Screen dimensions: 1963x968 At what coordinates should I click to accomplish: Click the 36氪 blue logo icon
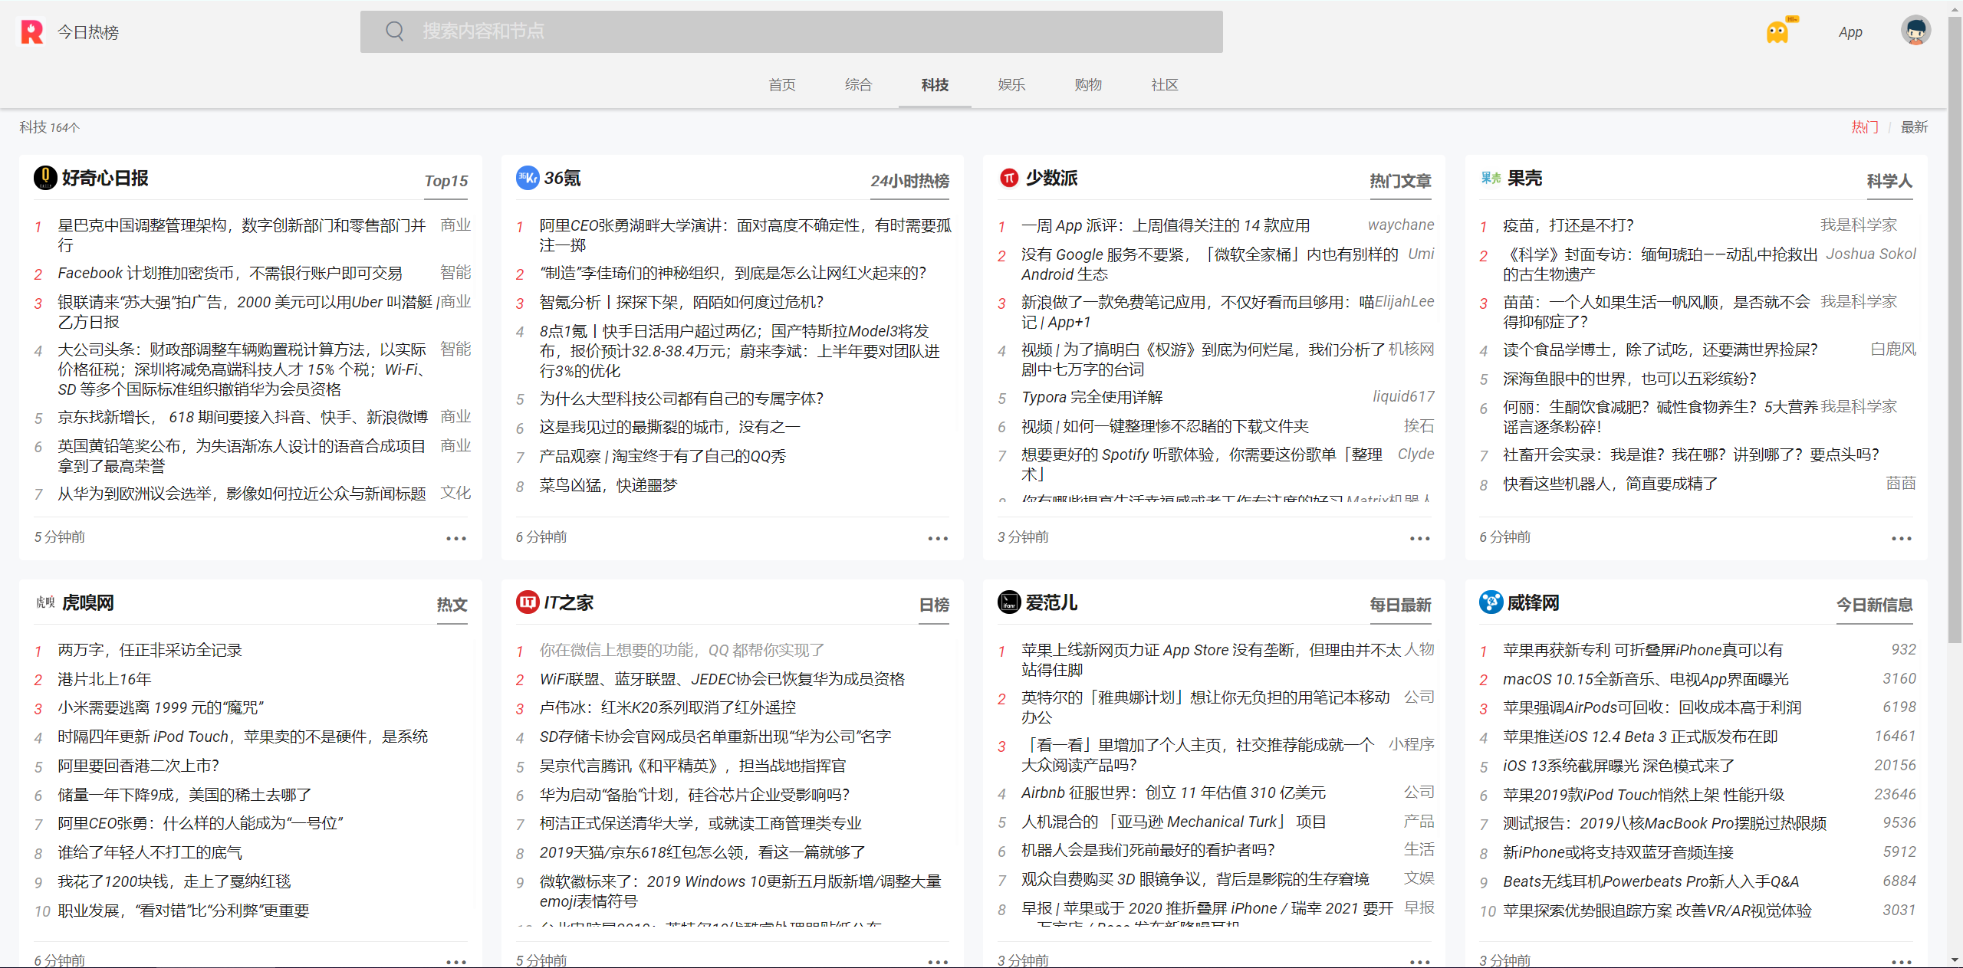(x=528, y=178)
